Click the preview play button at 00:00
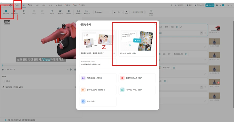The height and width of the screenshot is (122, 234). (3, 69)
